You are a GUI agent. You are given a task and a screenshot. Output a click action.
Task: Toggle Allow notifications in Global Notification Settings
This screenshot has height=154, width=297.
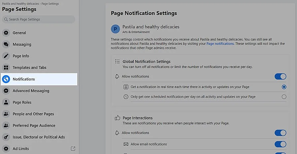click(280, 77)
